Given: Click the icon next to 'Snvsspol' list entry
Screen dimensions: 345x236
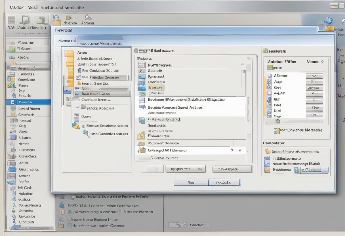Looking at the screenshot, I should click(x=141, y=150).
